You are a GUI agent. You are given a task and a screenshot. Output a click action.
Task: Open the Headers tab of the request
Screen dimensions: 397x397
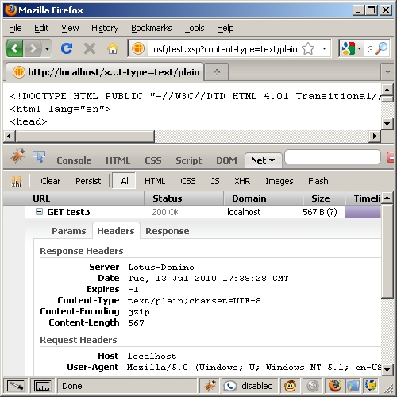[116, 231]
